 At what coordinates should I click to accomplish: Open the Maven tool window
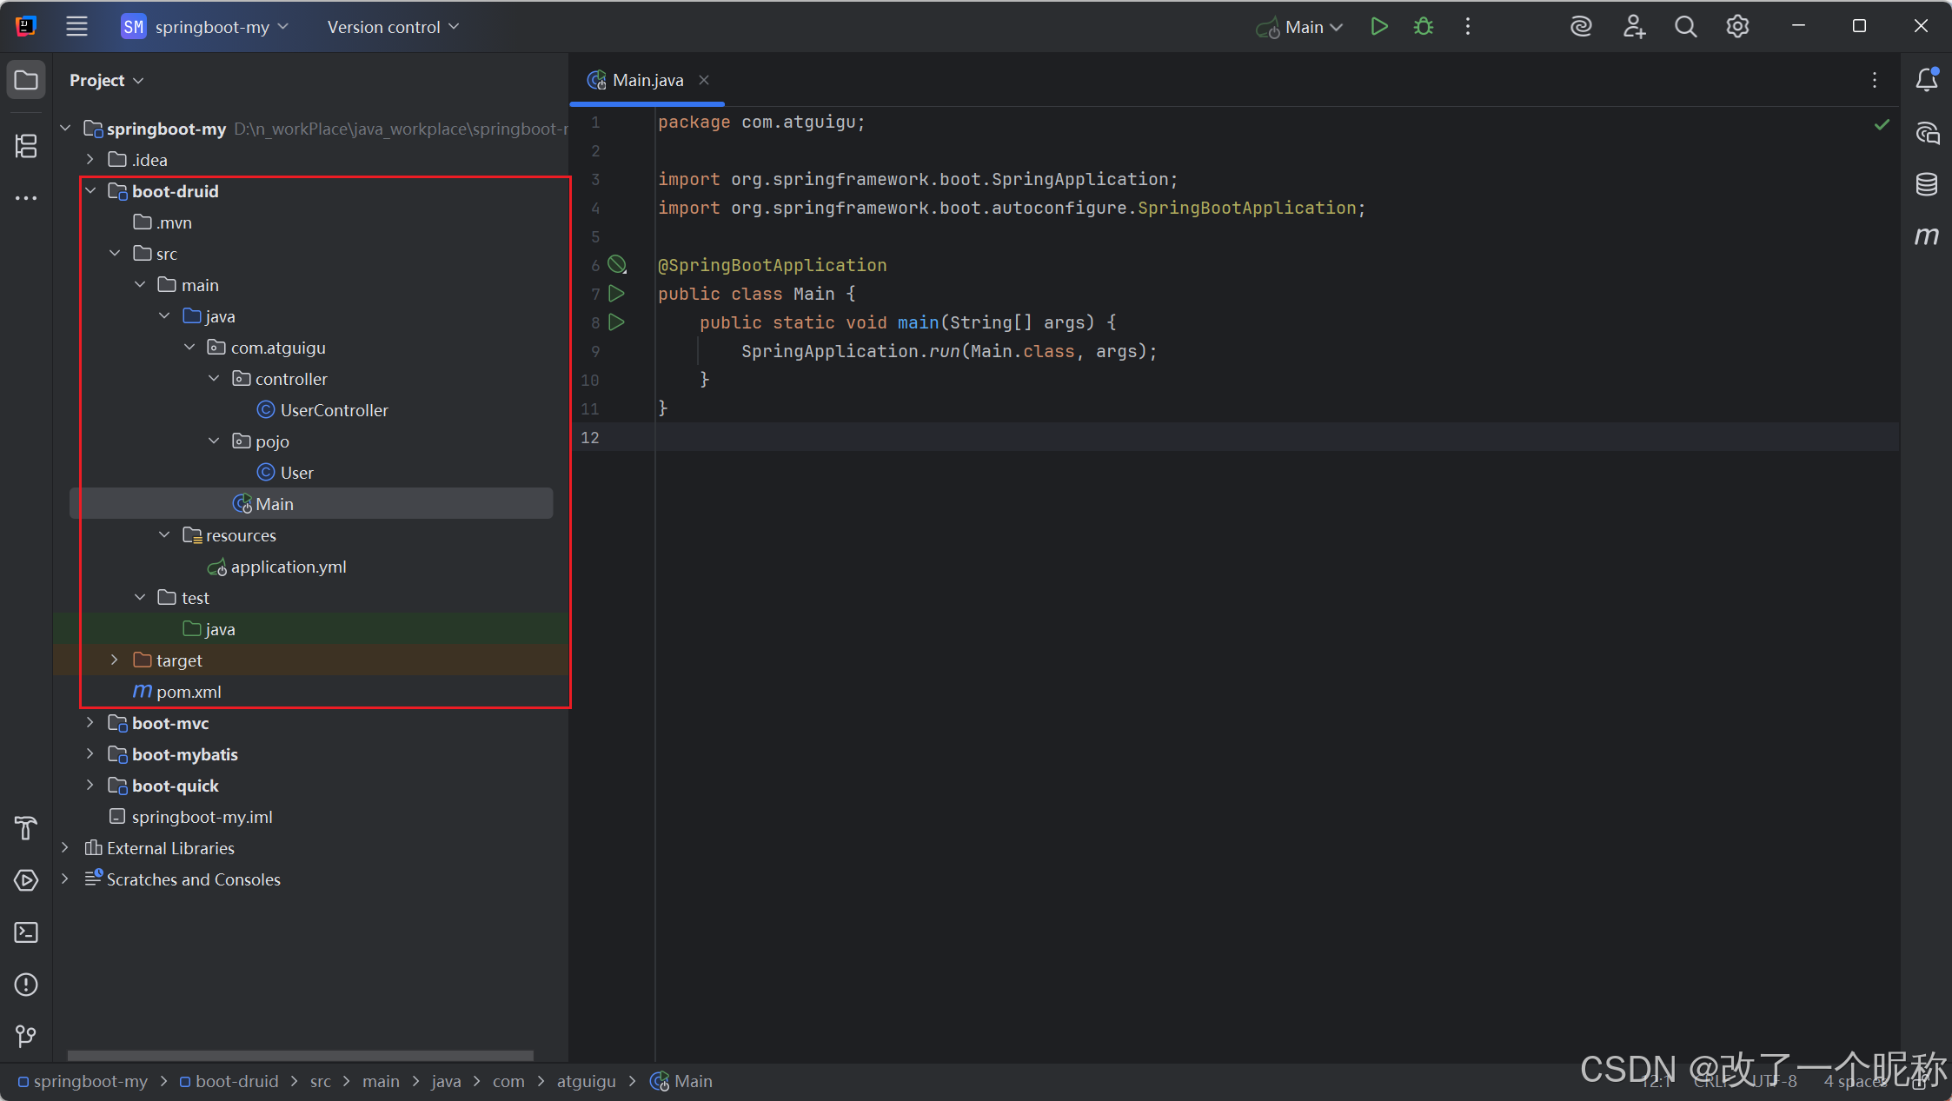point(1926,235)
